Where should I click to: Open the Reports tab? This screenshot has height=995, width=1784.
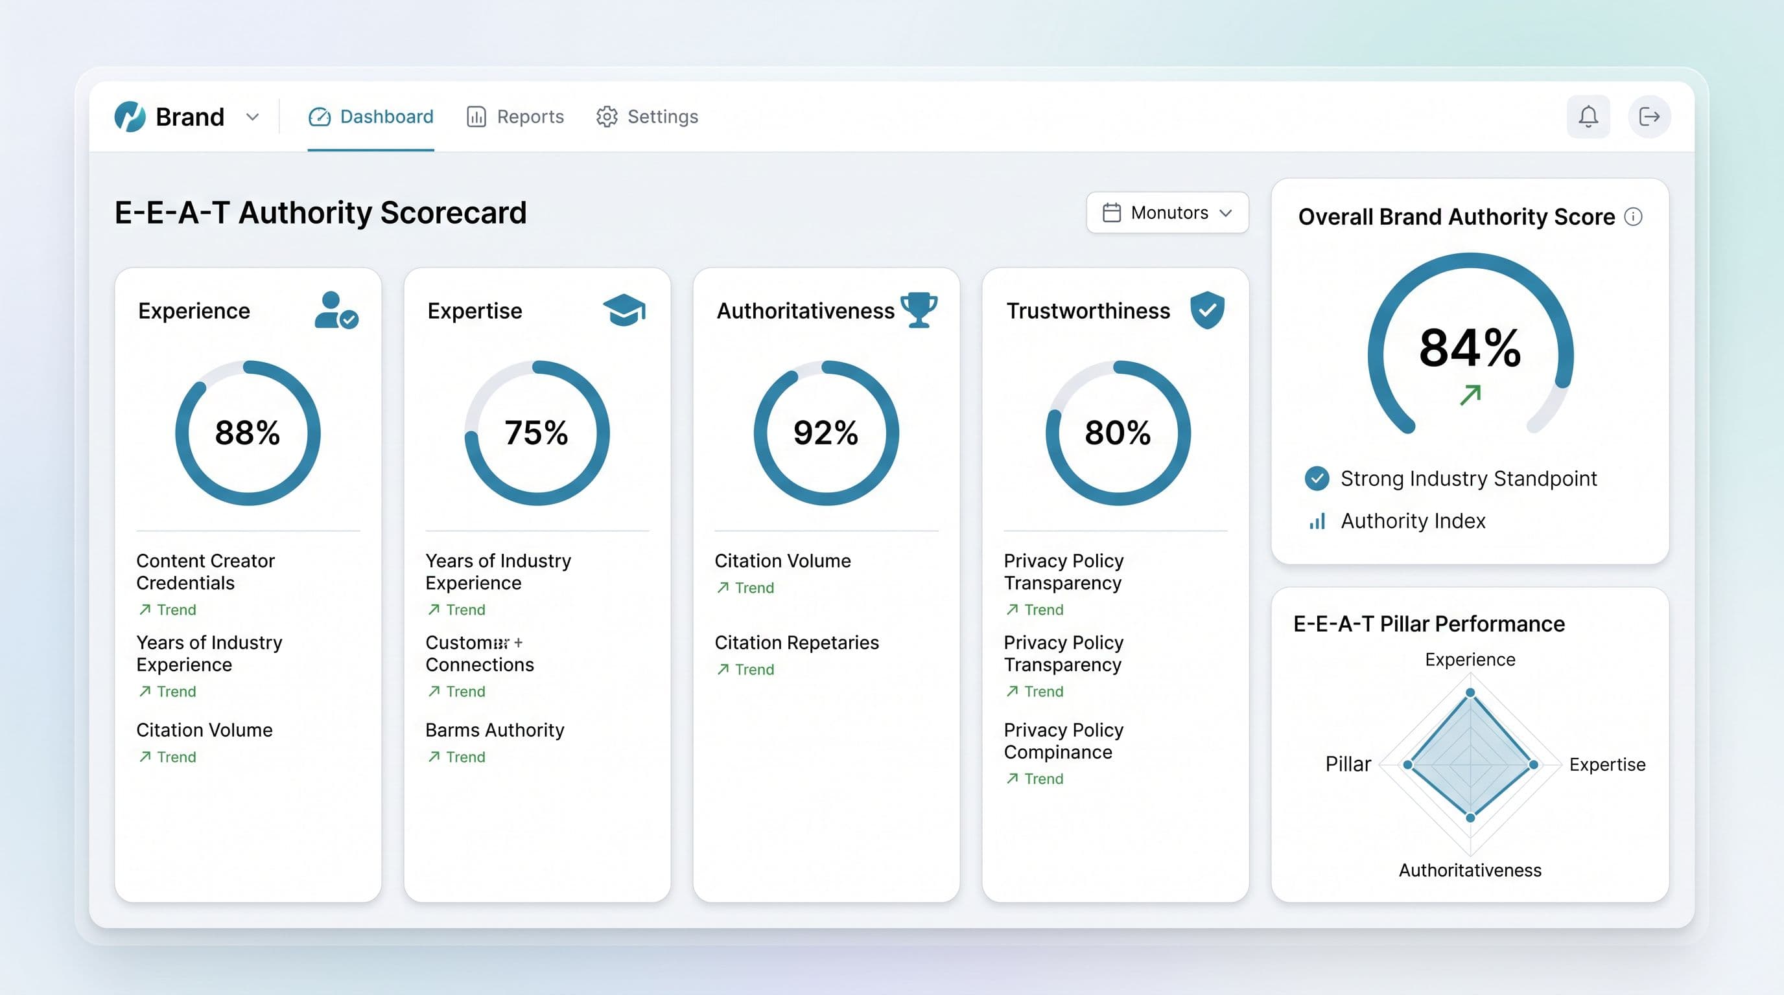[x=515, y=116]
